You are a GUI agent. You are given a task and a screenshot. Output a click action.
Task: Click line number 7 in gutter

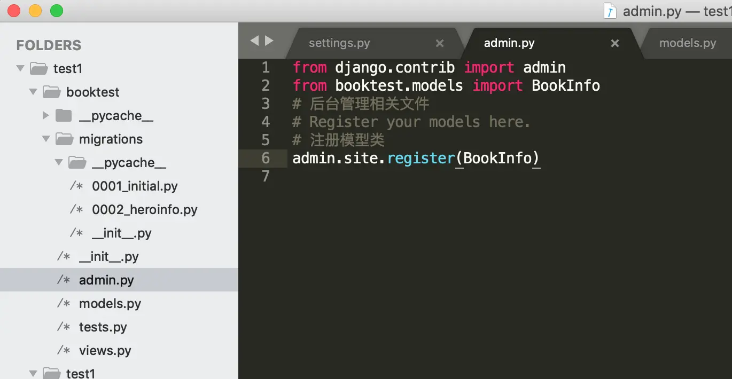tap(266, 176)
